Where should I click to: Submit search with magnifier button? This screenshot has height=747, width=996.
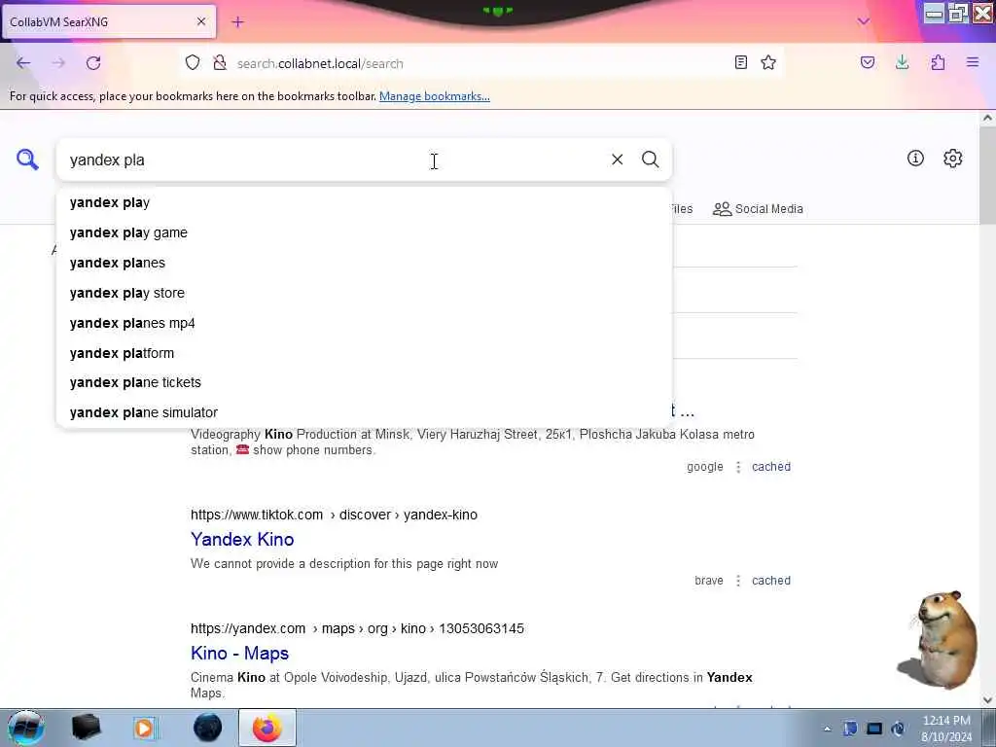[650, 160]
